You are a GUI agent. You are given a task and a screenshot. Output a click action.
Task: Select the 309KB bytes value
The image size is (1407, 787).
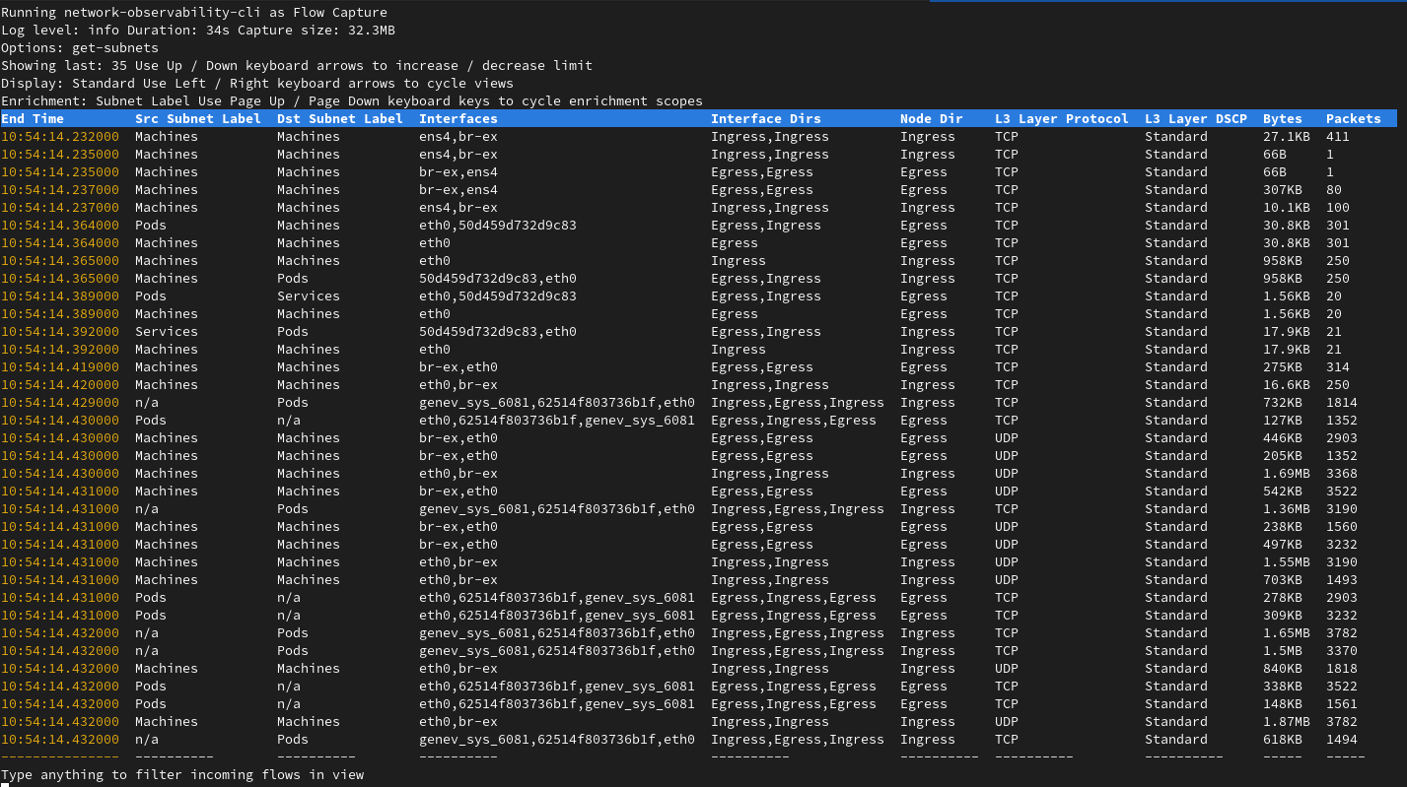click(x=1283, y=615)
